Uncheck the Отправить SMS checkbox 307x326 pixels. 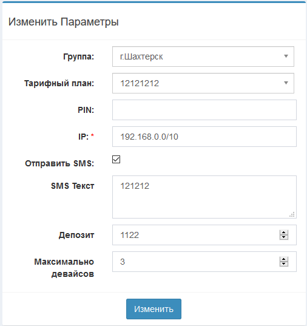tap(116, 160)
